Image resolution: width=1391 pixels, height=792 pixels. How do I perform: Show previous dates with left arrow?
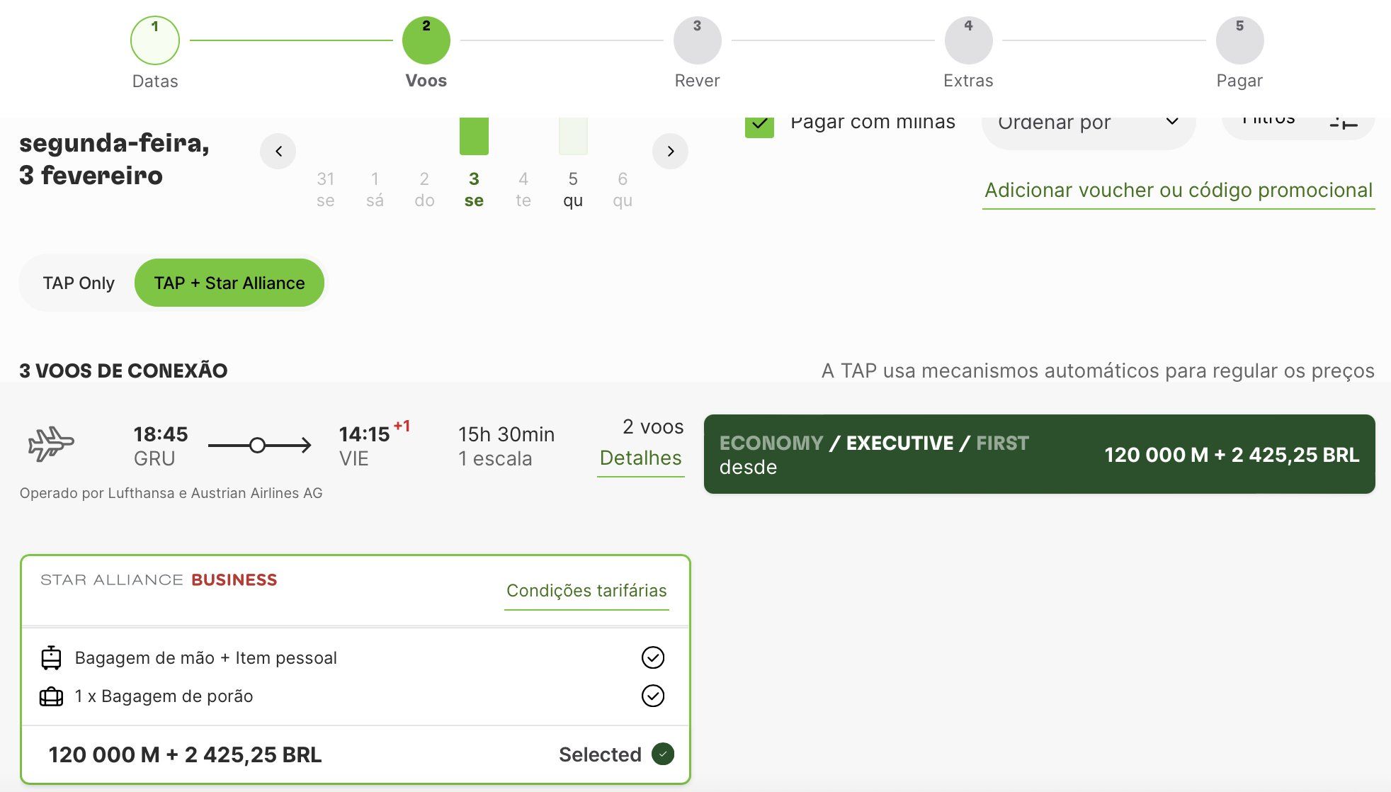[278, 151]
